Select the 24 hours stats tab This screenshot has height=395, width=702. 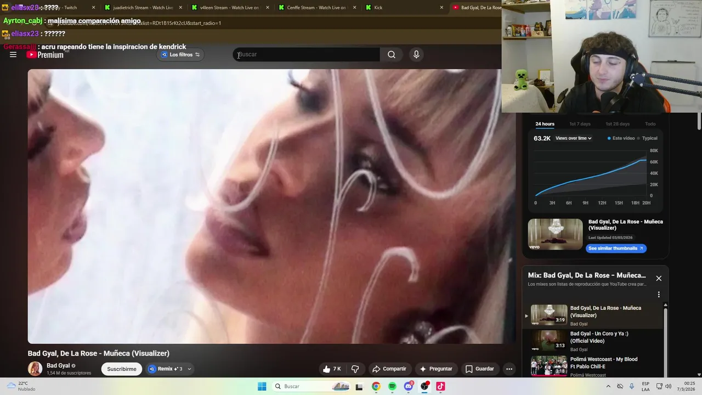coord(545,124)
